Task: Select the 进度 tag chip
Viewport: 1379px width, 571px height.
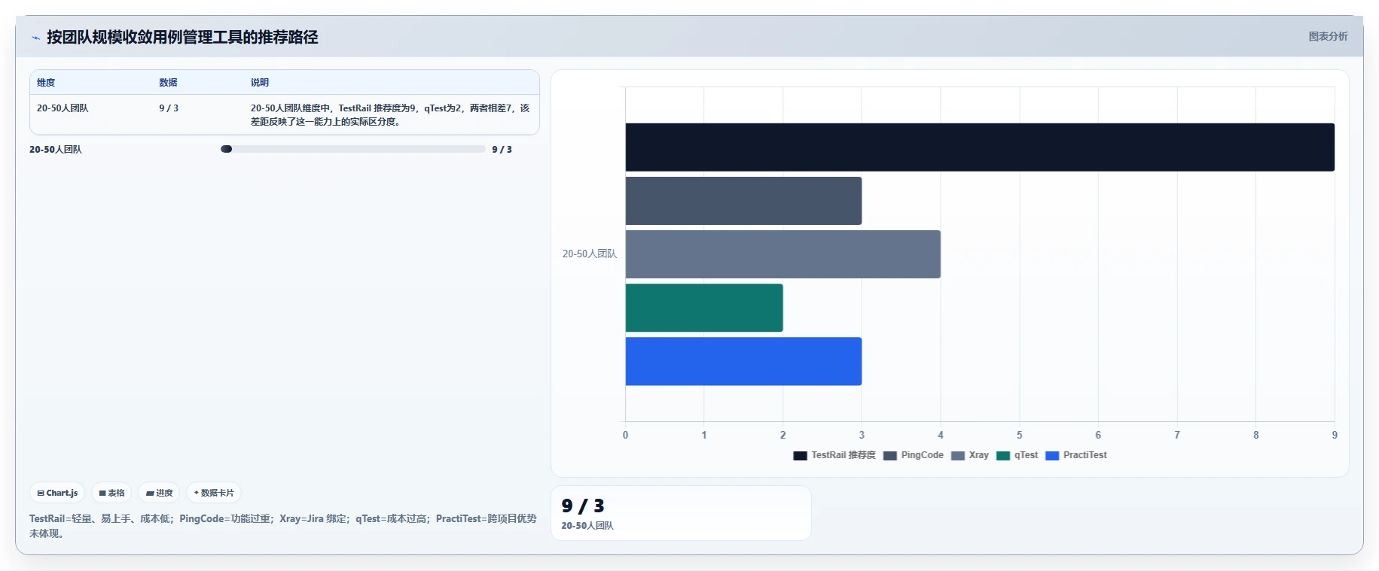Action: pyautogui.click(x=159, y=493)
